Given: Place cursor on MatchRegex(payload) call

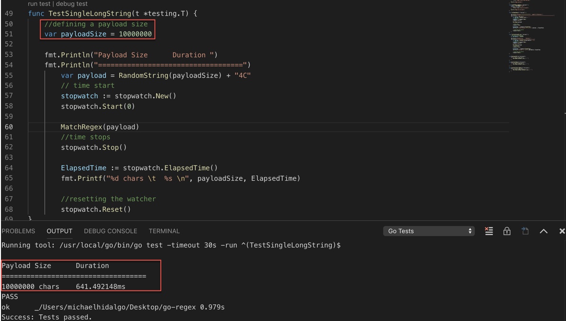Looking at the screenshot, I should (x=99, y=127).
